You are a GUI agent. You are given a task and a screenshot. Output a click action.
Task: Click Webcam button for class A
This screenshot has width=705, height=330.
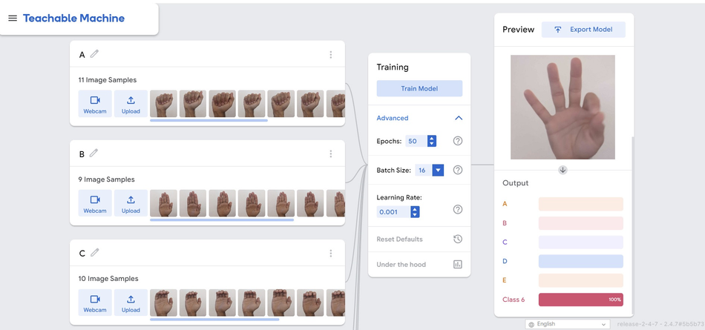[95, 103]
